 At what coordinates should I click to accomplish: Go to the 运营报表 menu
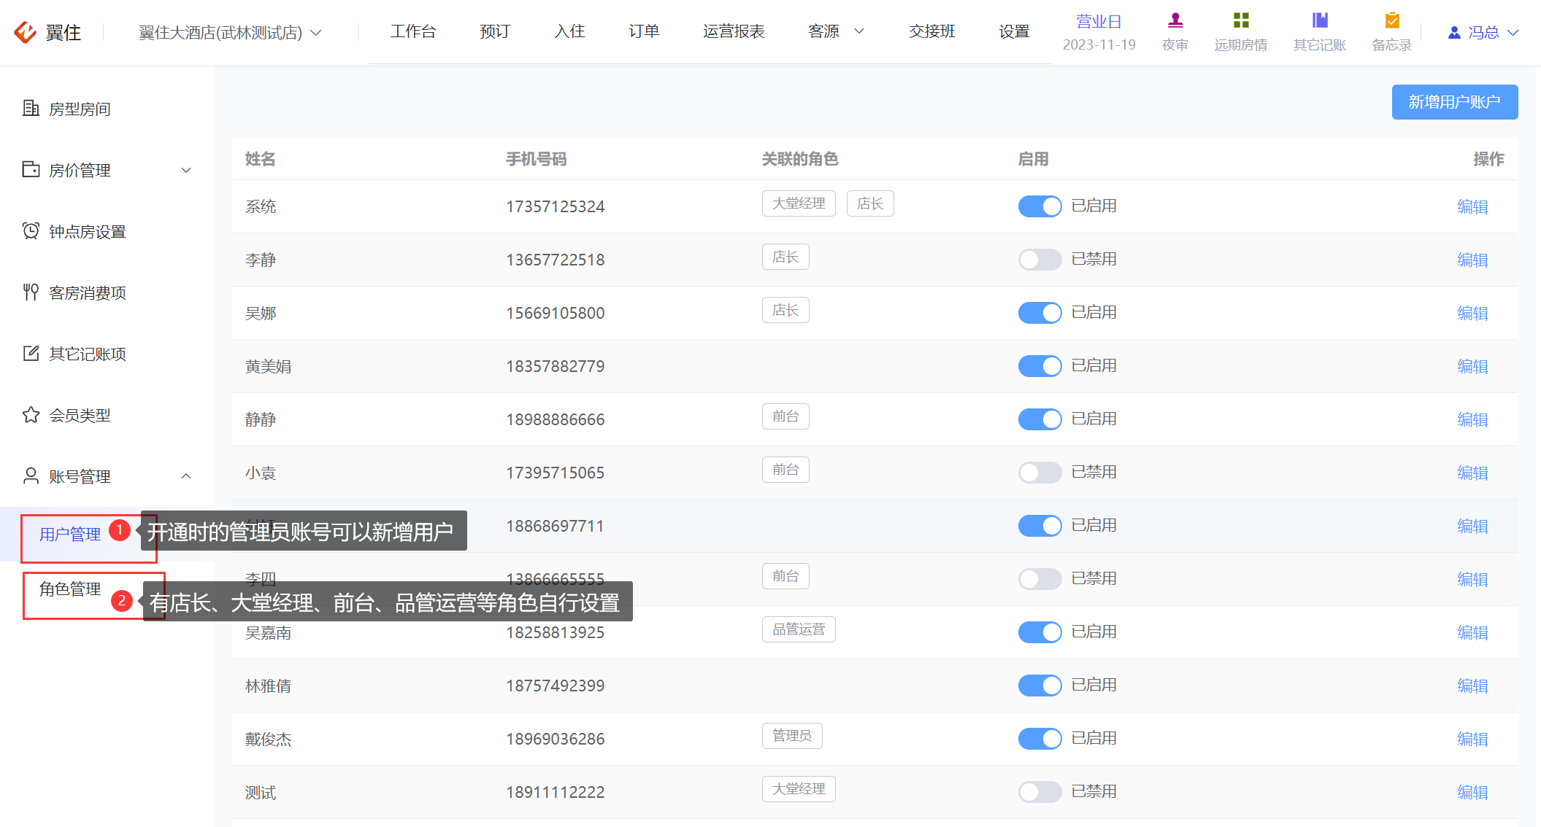(x=734, y=31)
